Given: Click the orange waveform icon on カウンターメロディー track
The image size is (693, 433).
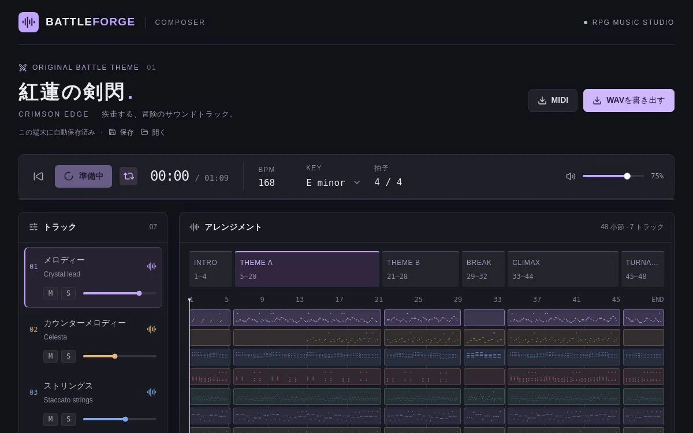Looking at the screenshot, I should (151, 329).
